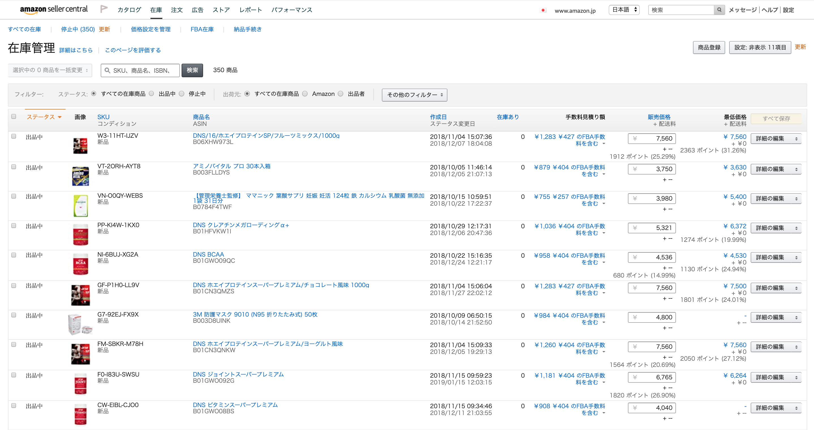Select status radio 停止中
Image resolution: width=814 pixels, height=430 pixels.
click(x=181, y=94)
